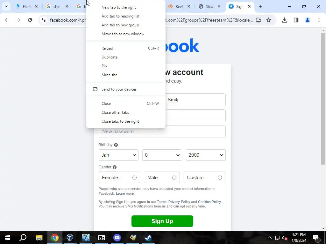Launch Steam from the taskbar
Image resolution: width=326 pixels, height=244 pixels.
[x=148, y=238]
